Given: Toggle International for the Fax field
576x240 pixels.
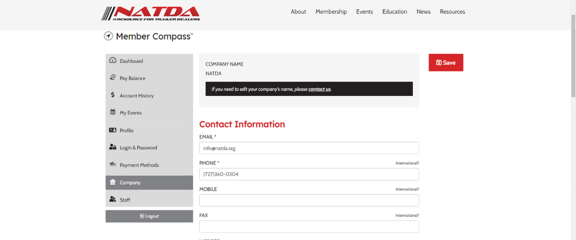Looking at the screenshot, I should click(407, 216).
